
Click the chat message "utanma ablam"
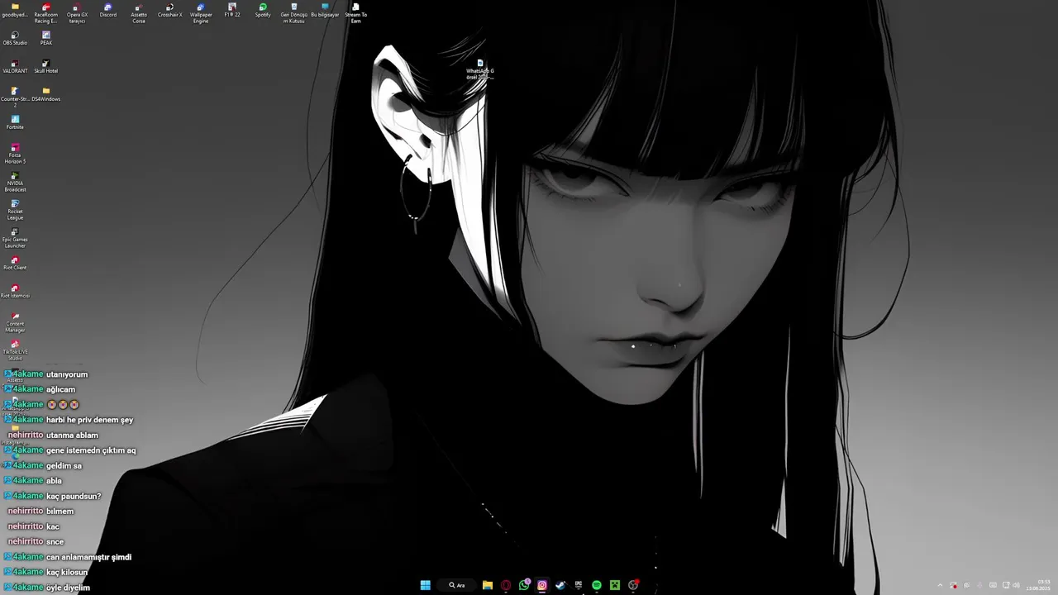click(x=72, y=435)
